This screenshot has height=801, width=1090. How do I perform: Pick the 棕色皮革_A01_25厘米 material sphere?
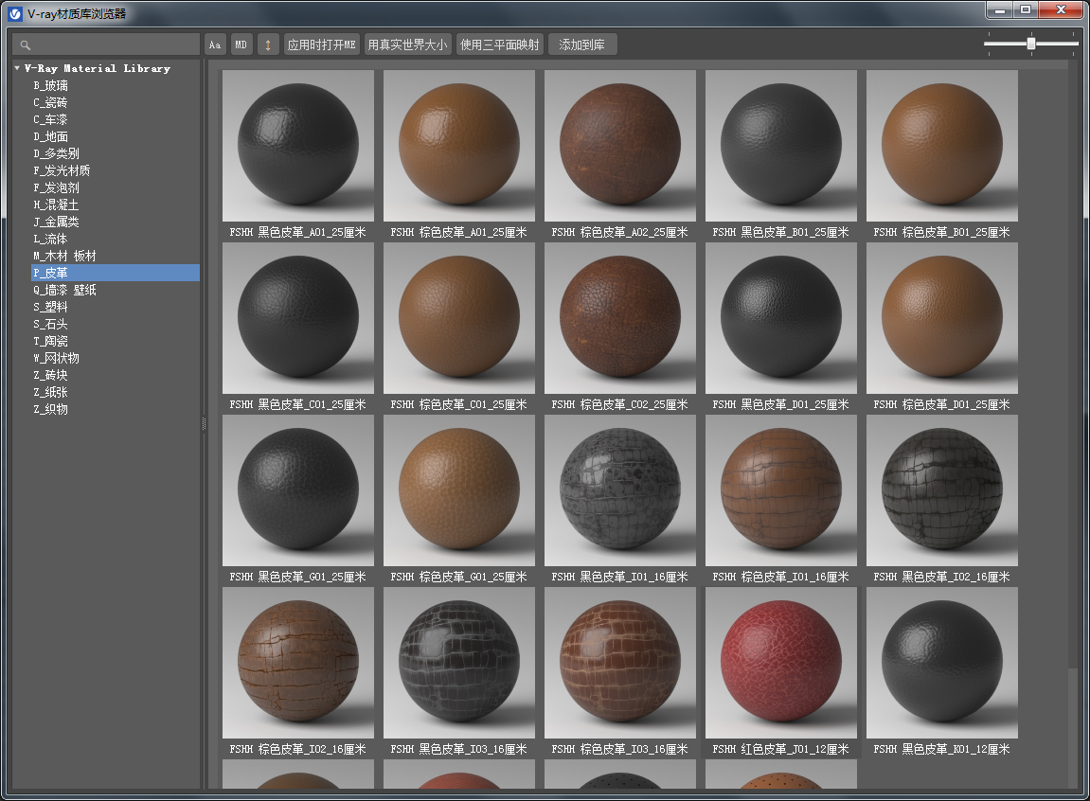pos(459,146)
